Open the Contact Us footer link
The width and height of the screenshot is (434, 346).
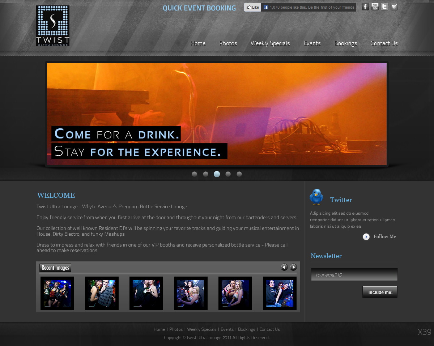[269, 329]
